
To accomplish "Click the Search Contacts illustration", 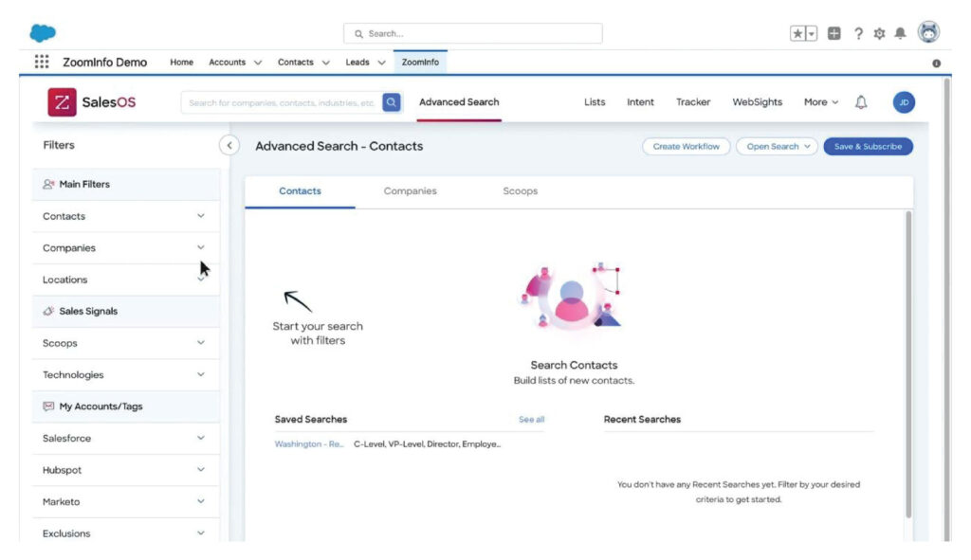I will (572, 298).
